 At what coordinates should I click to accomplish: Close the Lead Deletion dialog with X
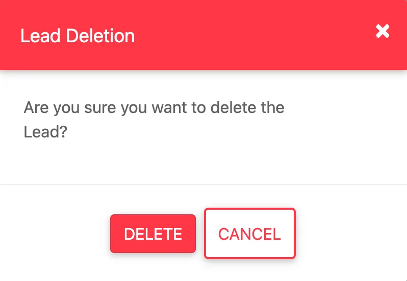coord(383,32)
